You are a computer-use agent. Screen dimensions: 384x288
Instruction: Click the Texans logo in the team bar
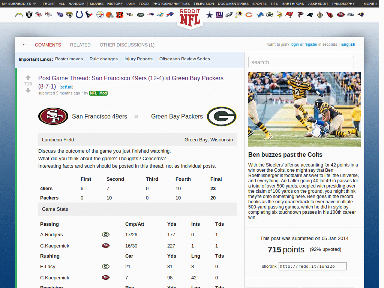click(89, 15)
